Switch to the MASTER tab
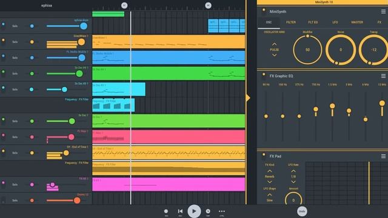Screen dimensions: 388x218 (357, 22)
